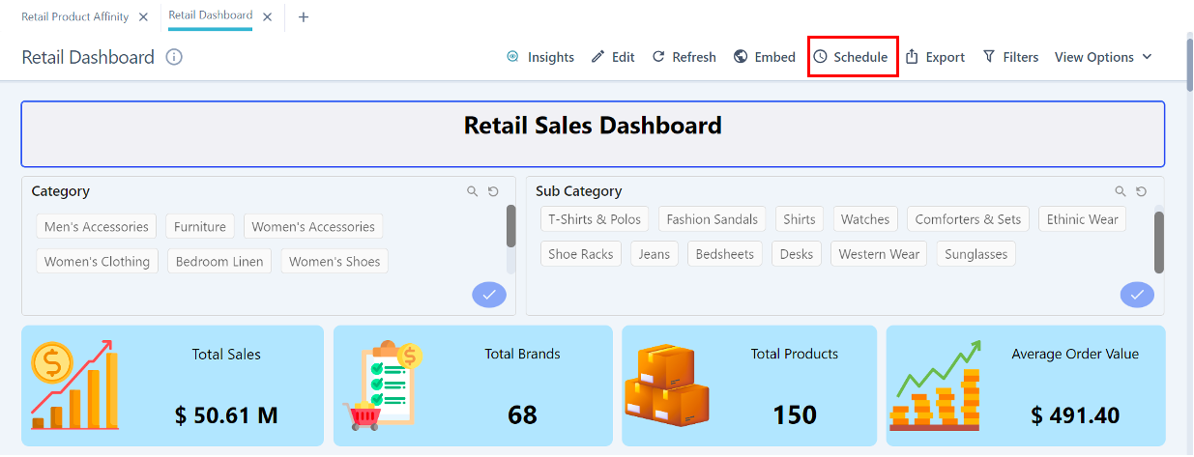
Task: Add a new tab with plus
Action: click(304, 17)
